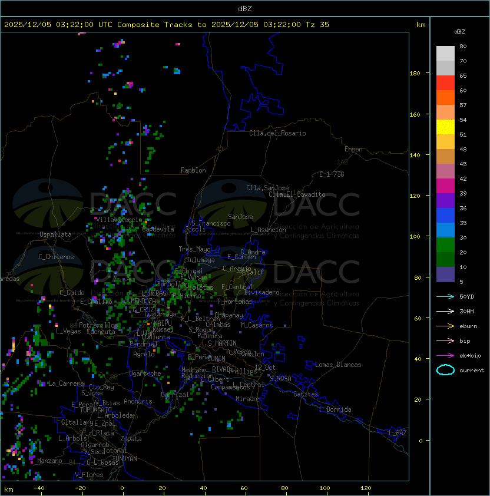Image resolution: width=490 pixels, height=496 pixels.
Task: Click the Lomas_Blancas place label
Action: [x=338, y=365]
